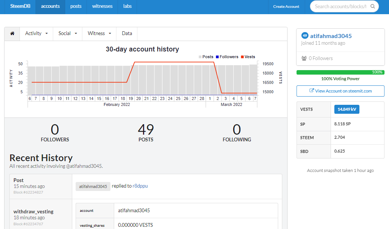This screenshot has height=229, width=389.
Task: Click 'joined 11 months ago' text
Action: [323, 43]
